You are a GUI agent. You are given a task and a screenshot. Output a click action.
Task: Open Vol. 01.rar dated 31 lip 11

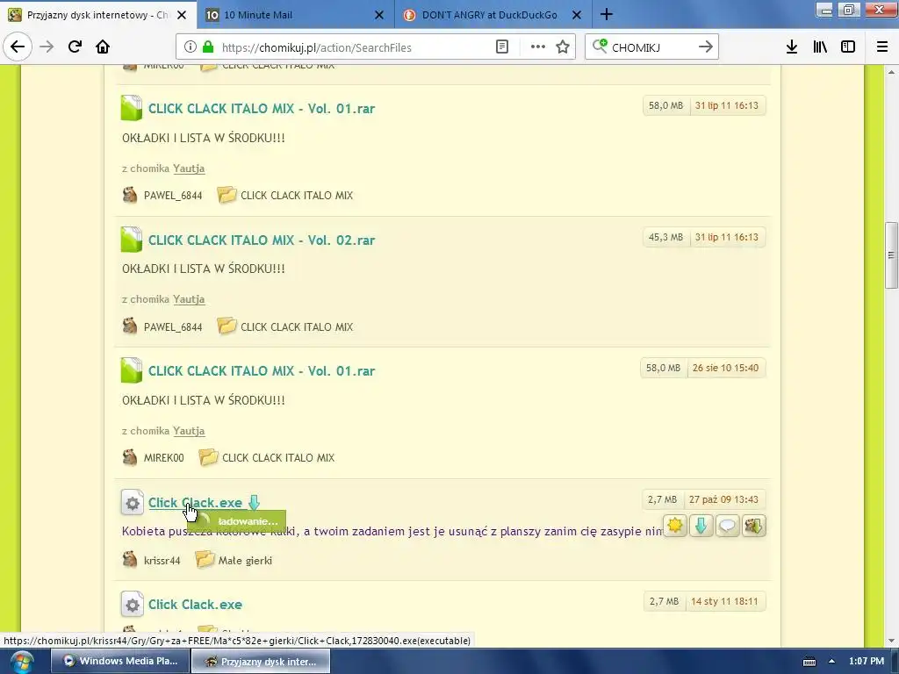click(x=262, y=108)
